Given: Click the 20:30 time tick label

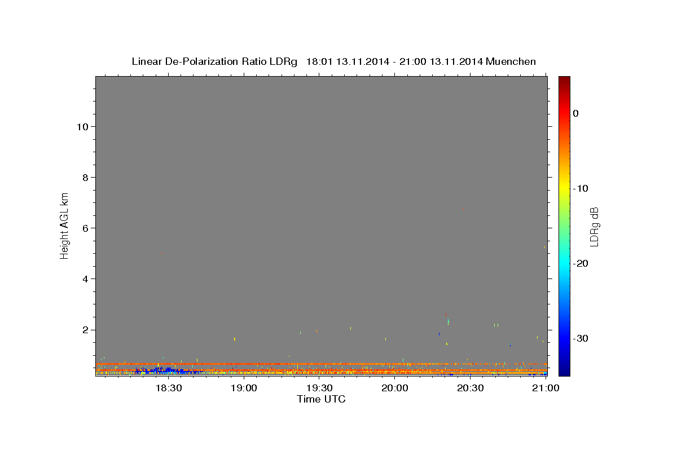Looking at the screenshot, I should pos(470,388).
